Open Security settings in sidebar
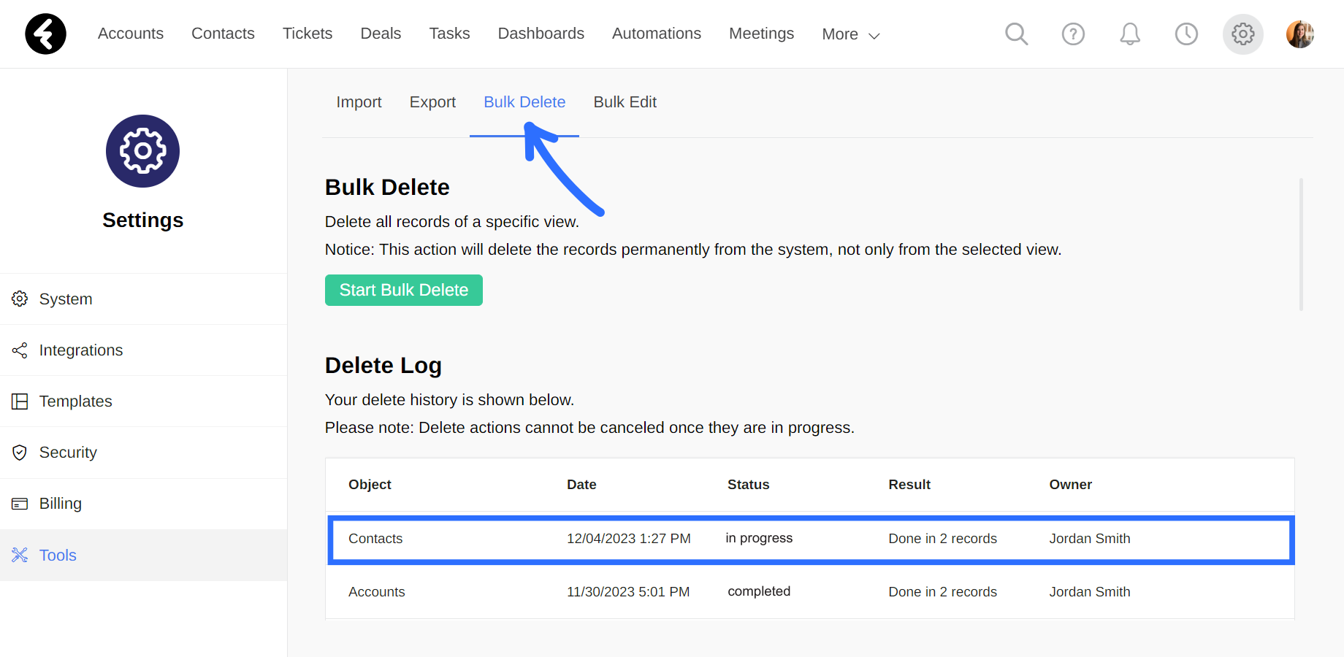1344x657 pixels. [x=143, y=453]
